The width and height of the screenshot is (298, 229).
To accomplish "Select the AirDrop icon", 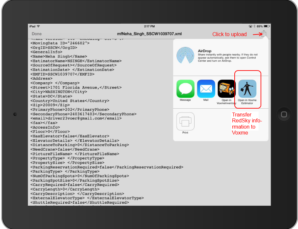I will click(x=185, y=55).
